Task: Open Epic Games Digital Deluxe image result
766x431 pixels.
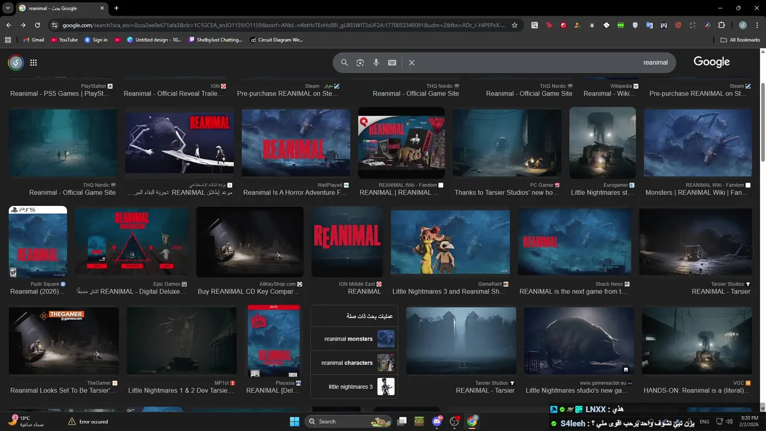Action: pos(132,242)
